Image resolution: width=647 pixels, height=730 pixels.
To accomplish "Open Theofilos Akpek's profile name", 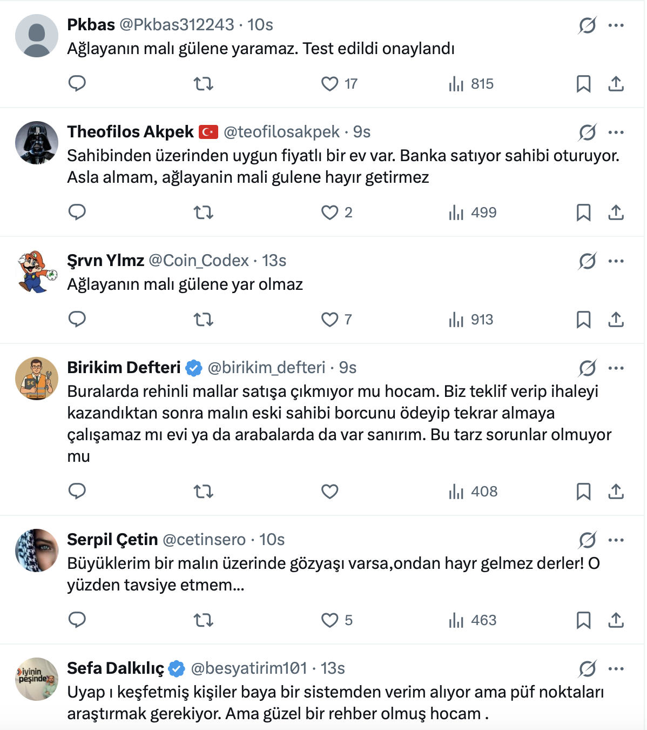I will pyautogui.click(x=130, y=132).
